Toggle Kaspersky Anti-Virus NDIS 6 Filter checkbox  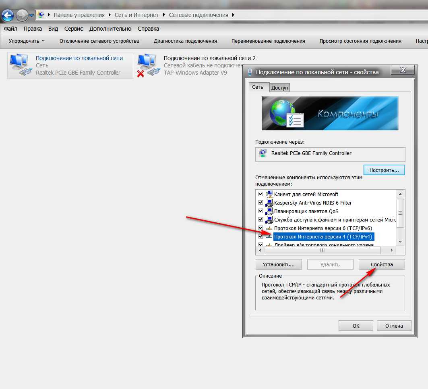pyautogui.click(x=261, y=203)
